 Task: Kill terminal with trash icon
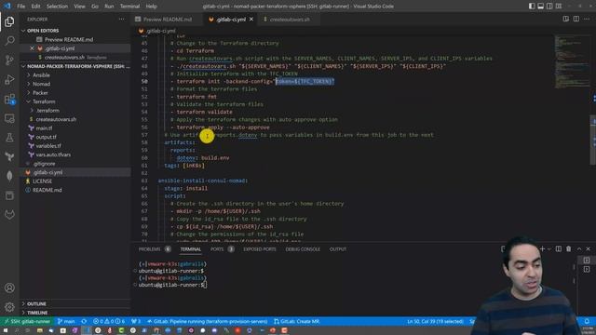coord(569,248)
